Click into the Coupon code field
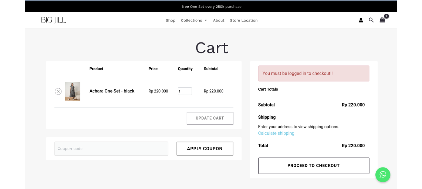 (x=111, y=149)
